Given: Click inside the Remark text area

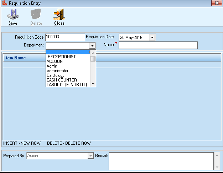Looking at the screenshot, I should pyautogui.click(x=161, y=161).
